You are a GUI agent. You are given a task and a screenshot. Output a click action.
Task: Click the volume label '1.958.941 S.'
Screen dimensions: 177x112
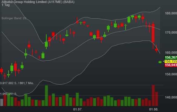(x=8, y=94)
